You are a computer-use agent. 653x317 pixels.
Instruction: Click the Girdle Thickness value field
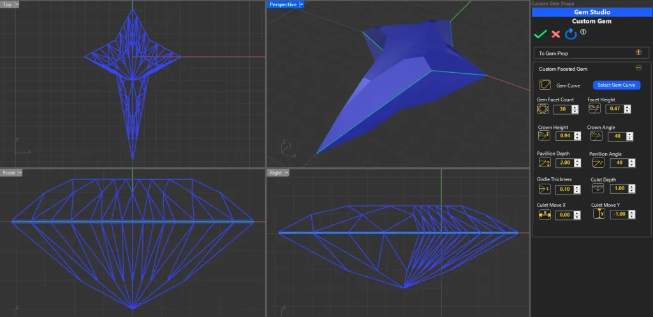pyautogui.click(x=565, y=189)
